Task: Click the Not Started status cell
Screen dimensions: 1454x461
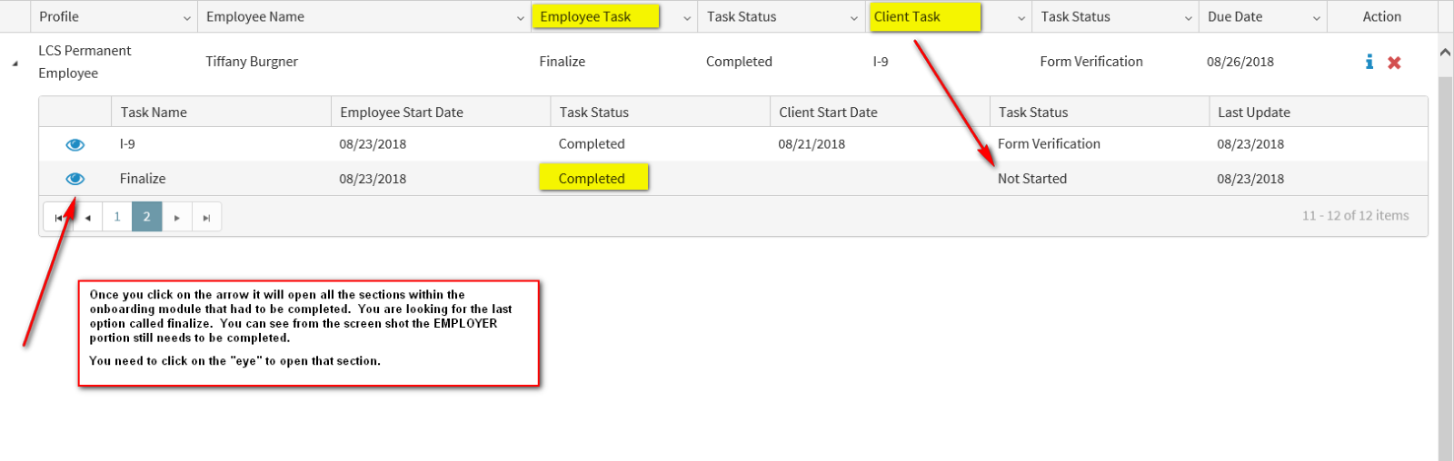Action: [x=1032, y=179]
